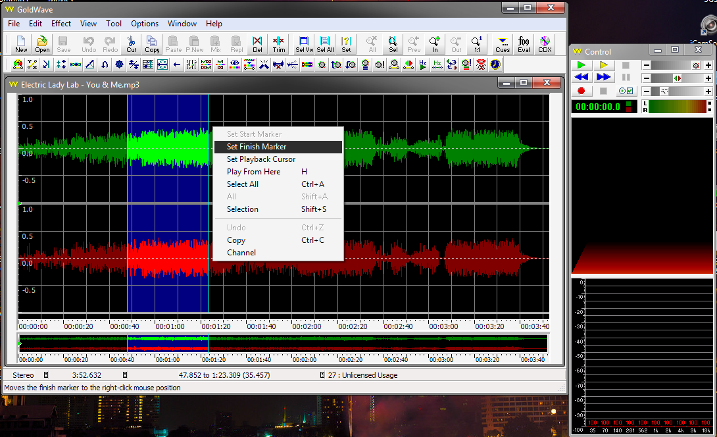Choose Set Playback Cursor in context menu
Image resolution: width=717 pixels, height=437 pixels.
278,159
